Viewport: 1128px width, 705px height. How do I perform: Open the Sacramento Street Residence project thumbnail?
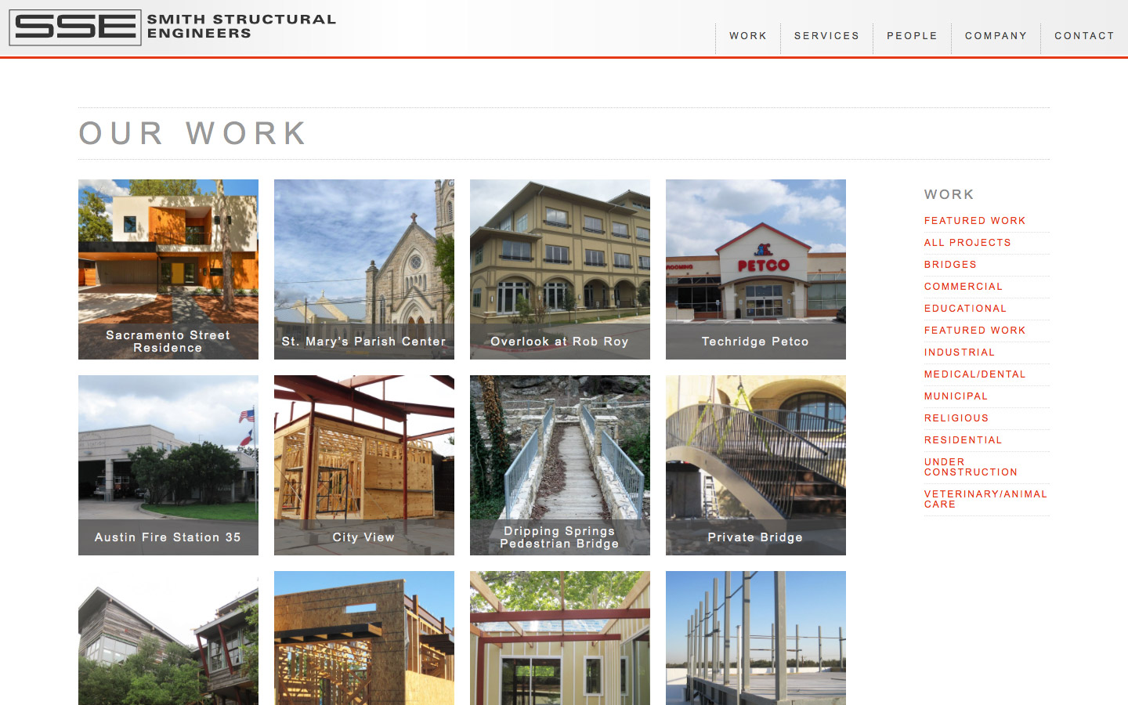[168, 269]
